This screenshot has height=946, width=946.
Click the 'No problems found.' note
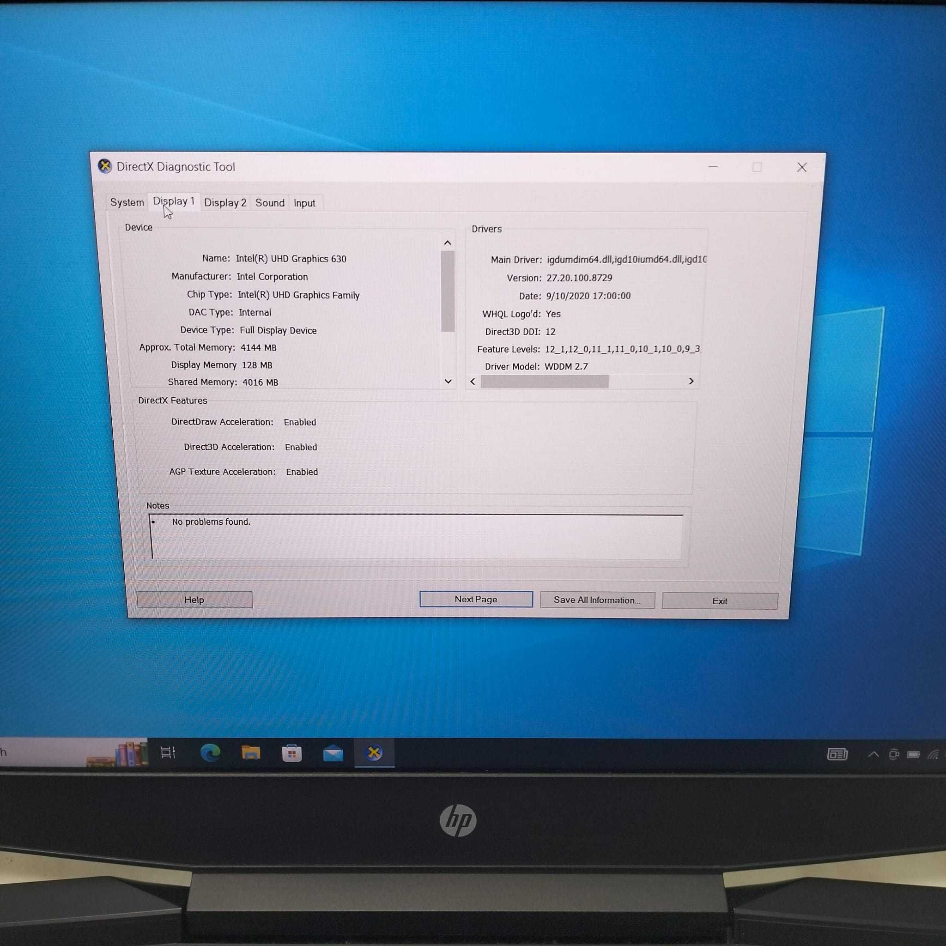tap(211, 522)
